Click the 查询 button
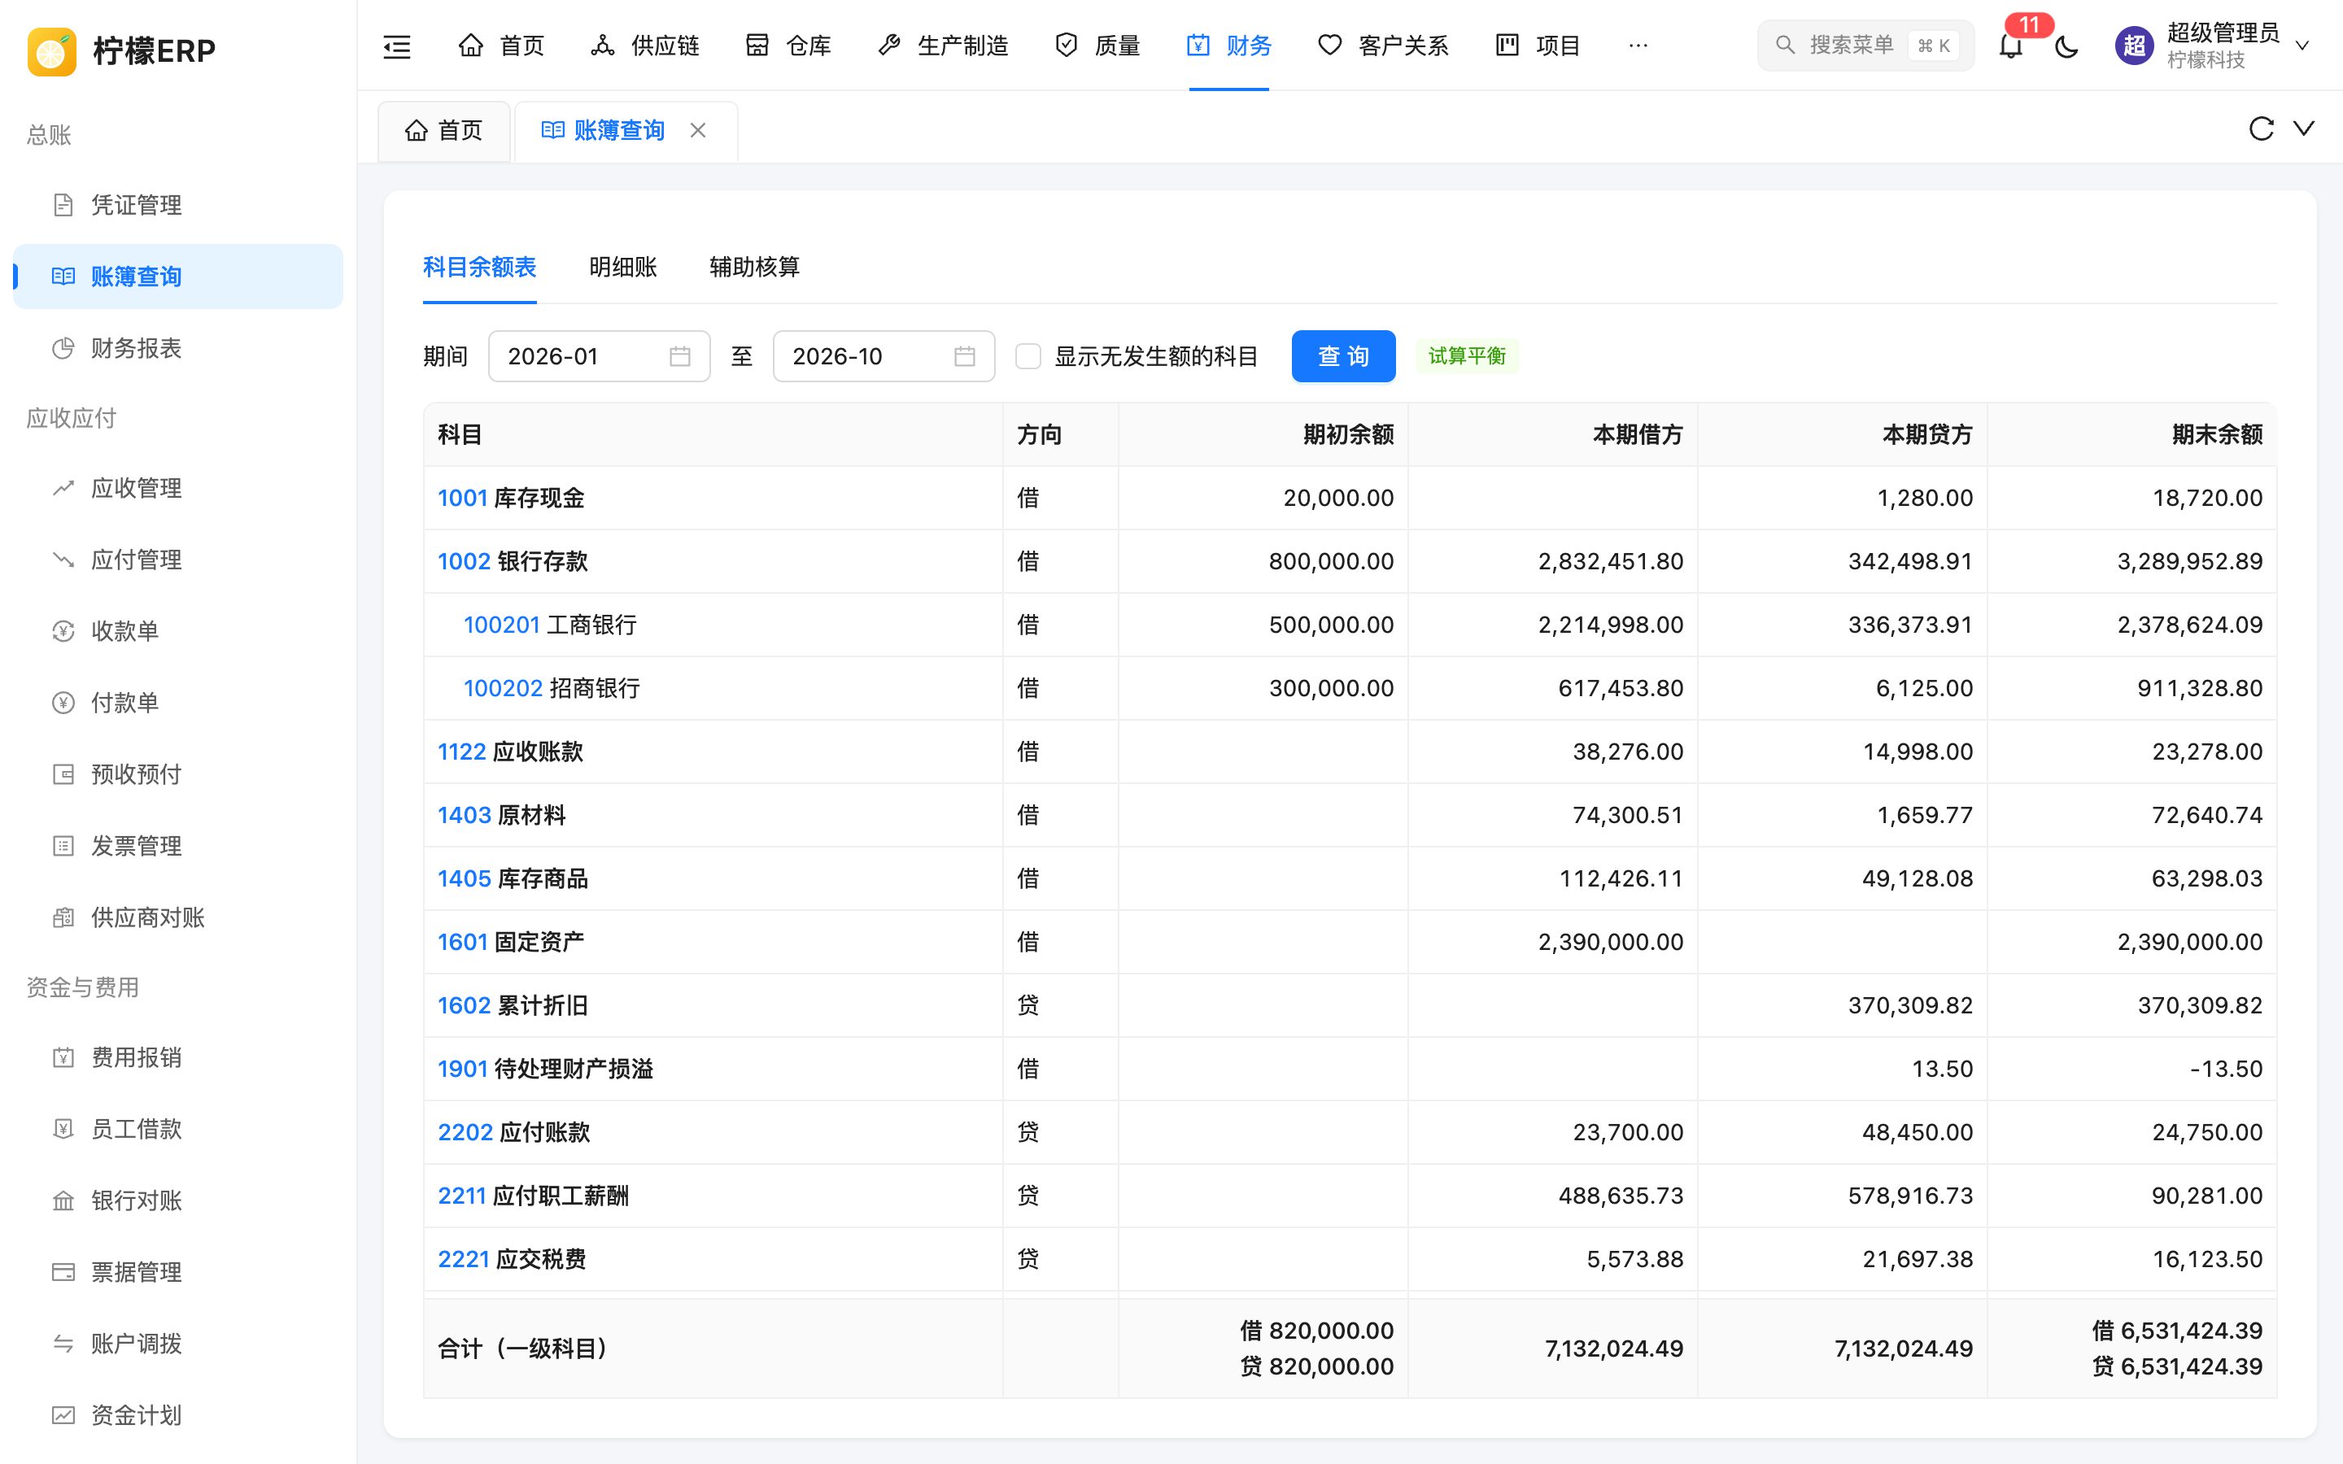The image size is (2343, 1464). coord(1343,356)
